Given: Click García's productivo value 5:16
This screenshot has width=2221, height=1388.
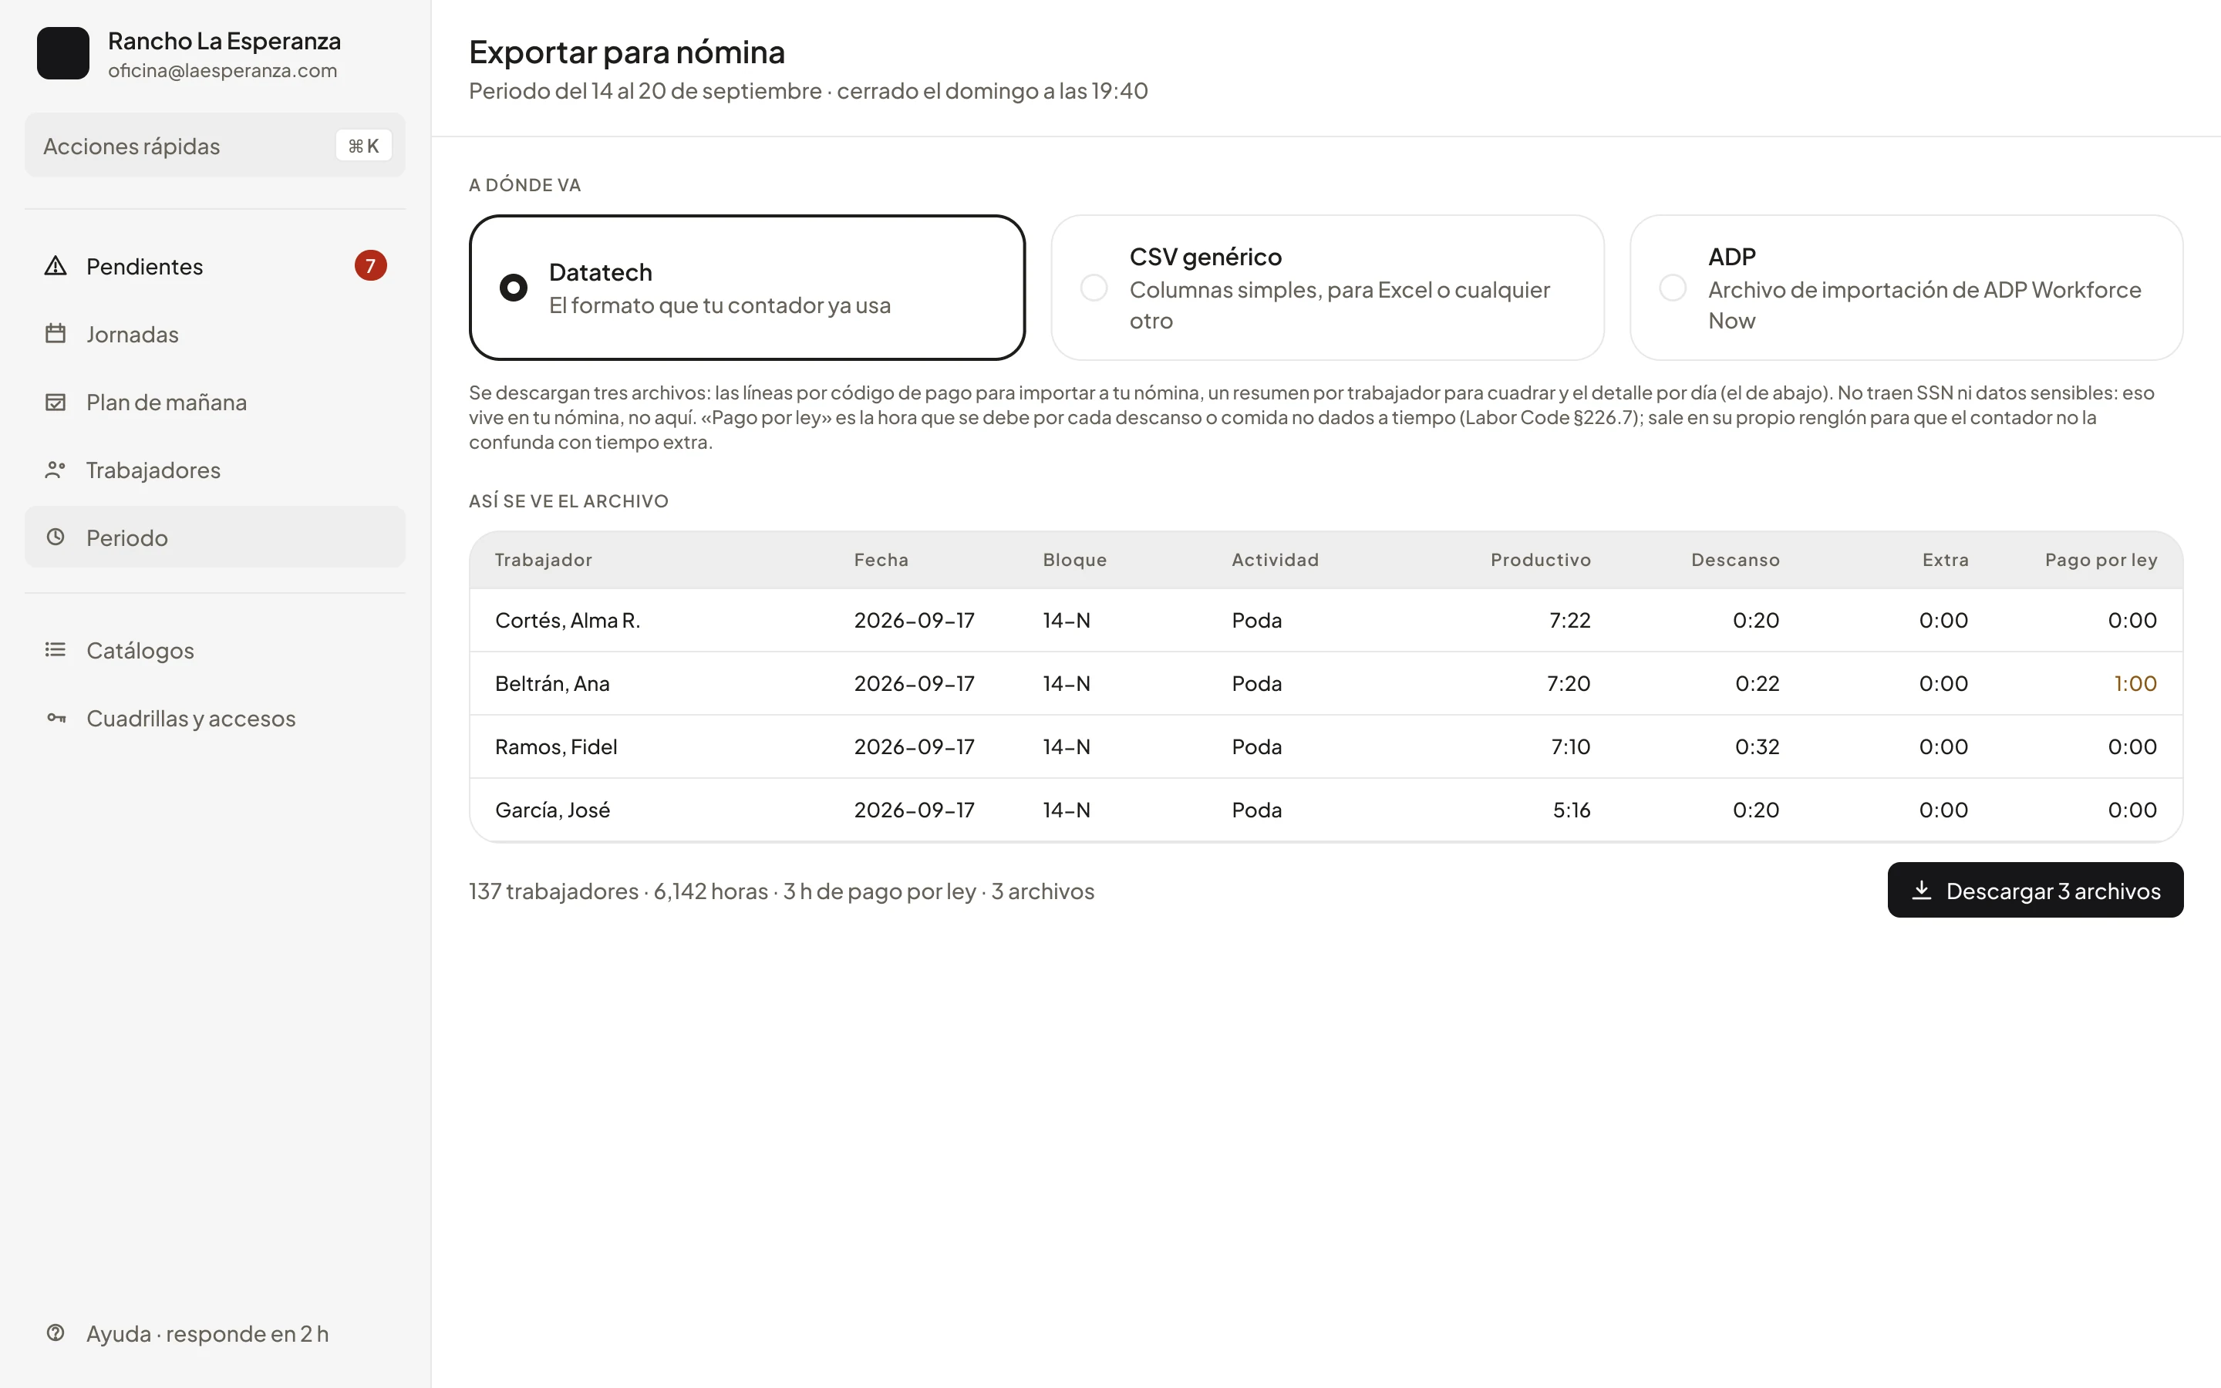Looking at the screenshot, I should [x=1571, y=810].
